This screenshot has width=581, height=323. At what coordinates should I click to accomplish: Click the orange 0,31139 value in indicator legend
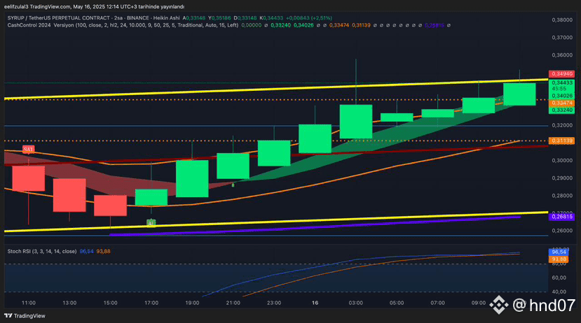361,25
